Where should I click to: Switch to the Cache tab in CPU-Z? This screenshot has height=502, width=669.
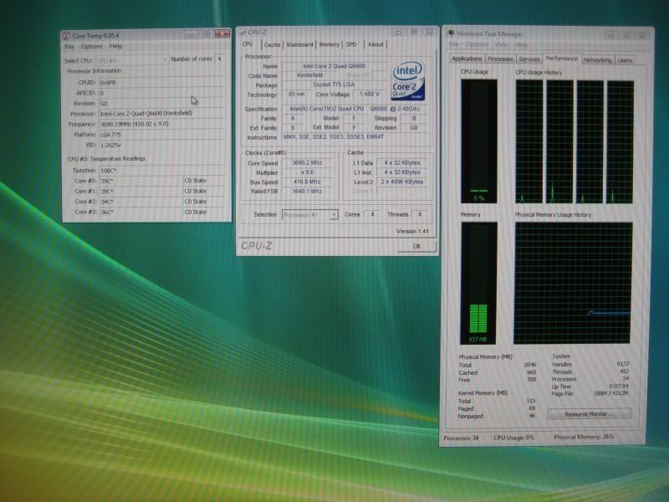click(x=272, y=44)
